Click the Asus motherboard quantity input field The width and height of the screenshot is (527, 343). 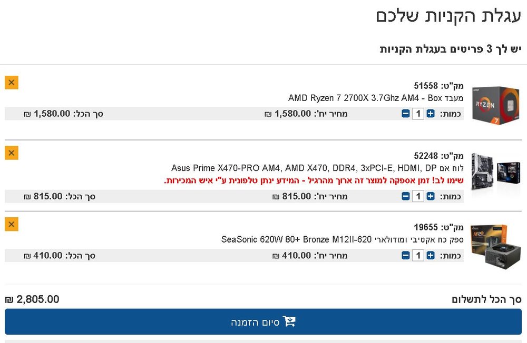coord(418,196)
